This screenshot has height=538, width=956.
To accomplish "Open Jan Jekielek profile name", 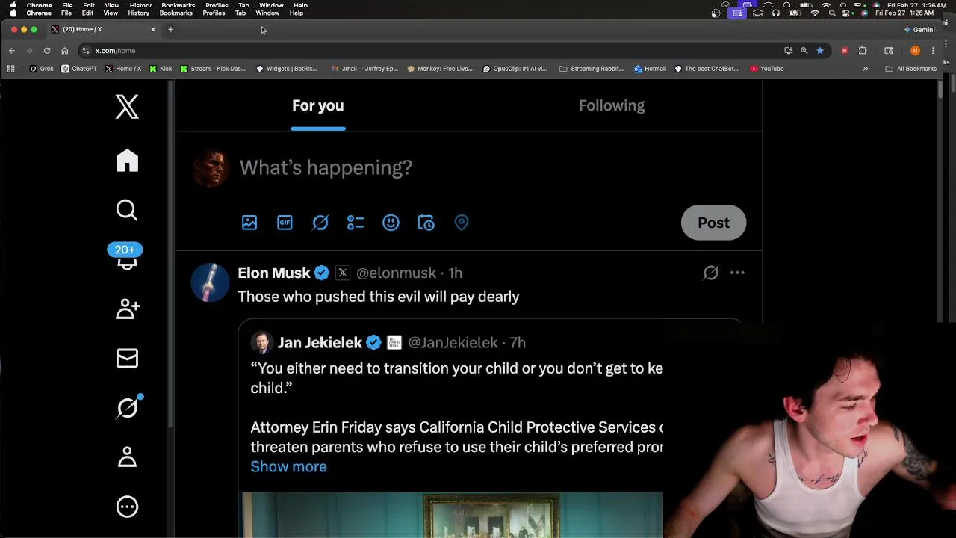I will [x=320, y=342].
